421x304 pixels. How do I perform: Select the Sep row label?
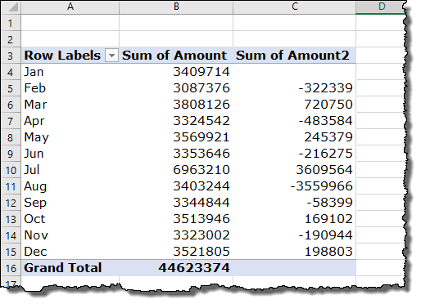(70, 203)
